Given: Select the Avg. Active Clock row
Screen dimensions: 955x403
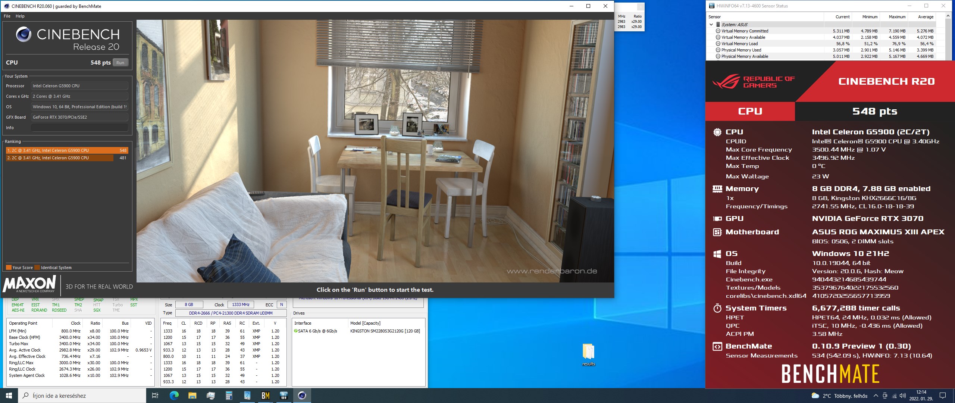Looking at the screenshot, I should (x=80, y=350).
